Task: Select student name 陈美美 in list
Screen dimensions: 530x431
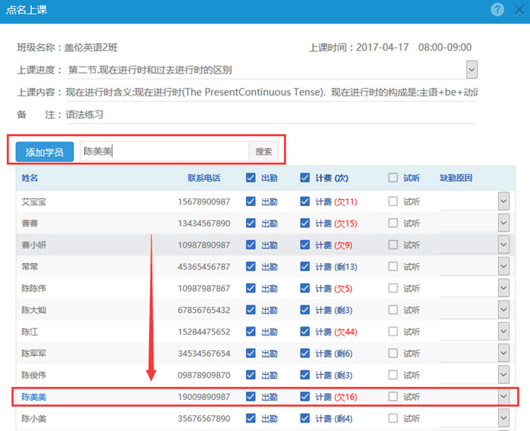Action: [34, 397]
